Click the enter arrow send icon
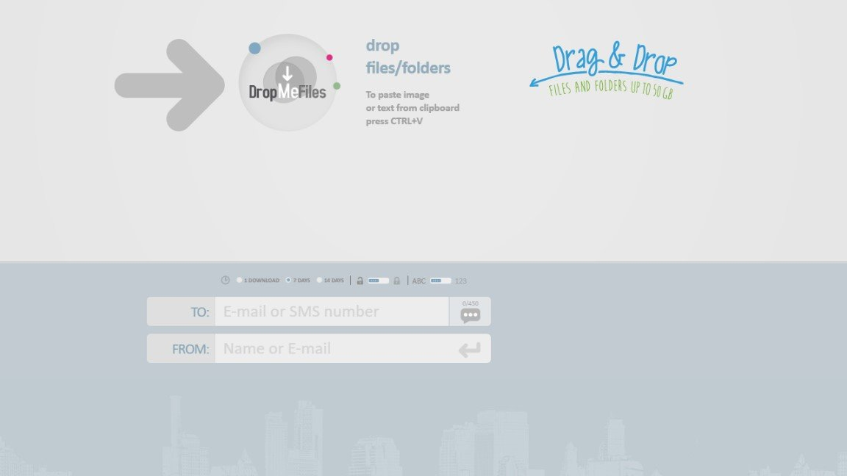The image size is (847, 476). [x=469, y=350]
